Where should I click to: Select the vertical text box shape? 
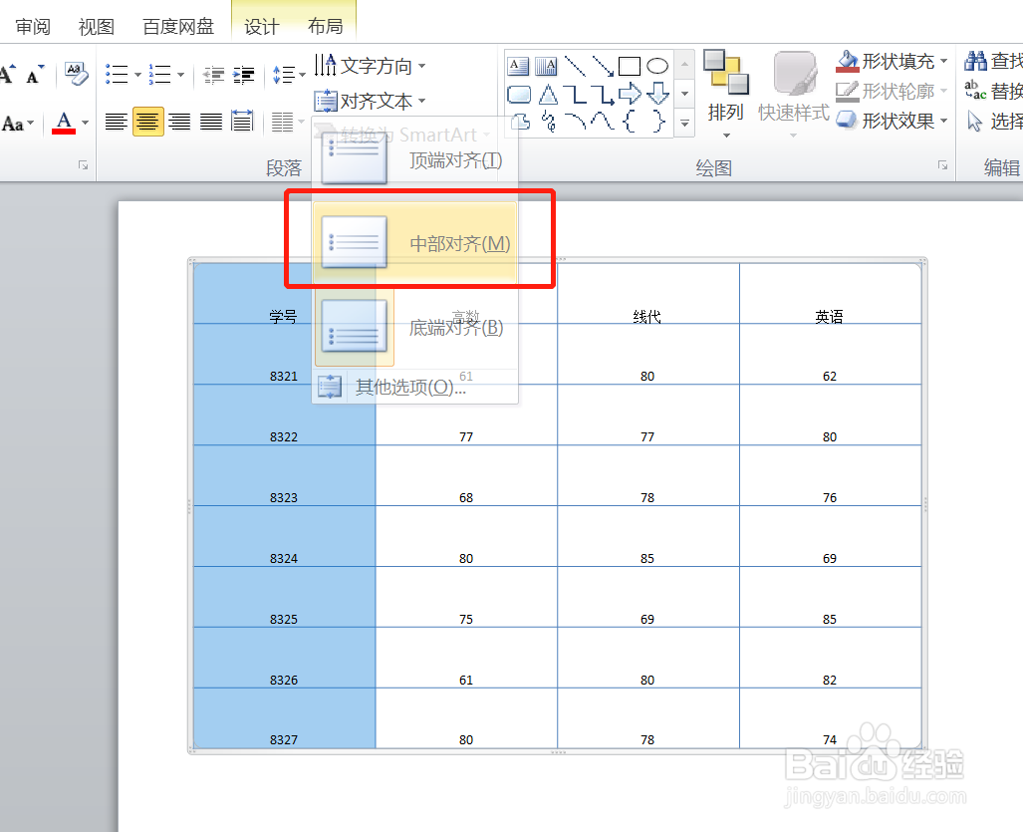point(546,65)
